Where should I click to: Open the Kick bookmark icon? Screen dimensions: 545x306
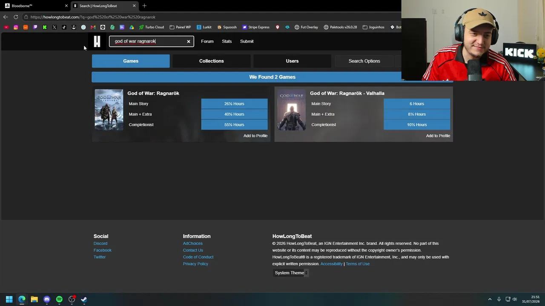coord(45,27)
